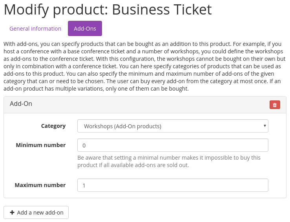The image size is (290, 222).
Task: Click the Maximum number label
Action: (40, 185)
